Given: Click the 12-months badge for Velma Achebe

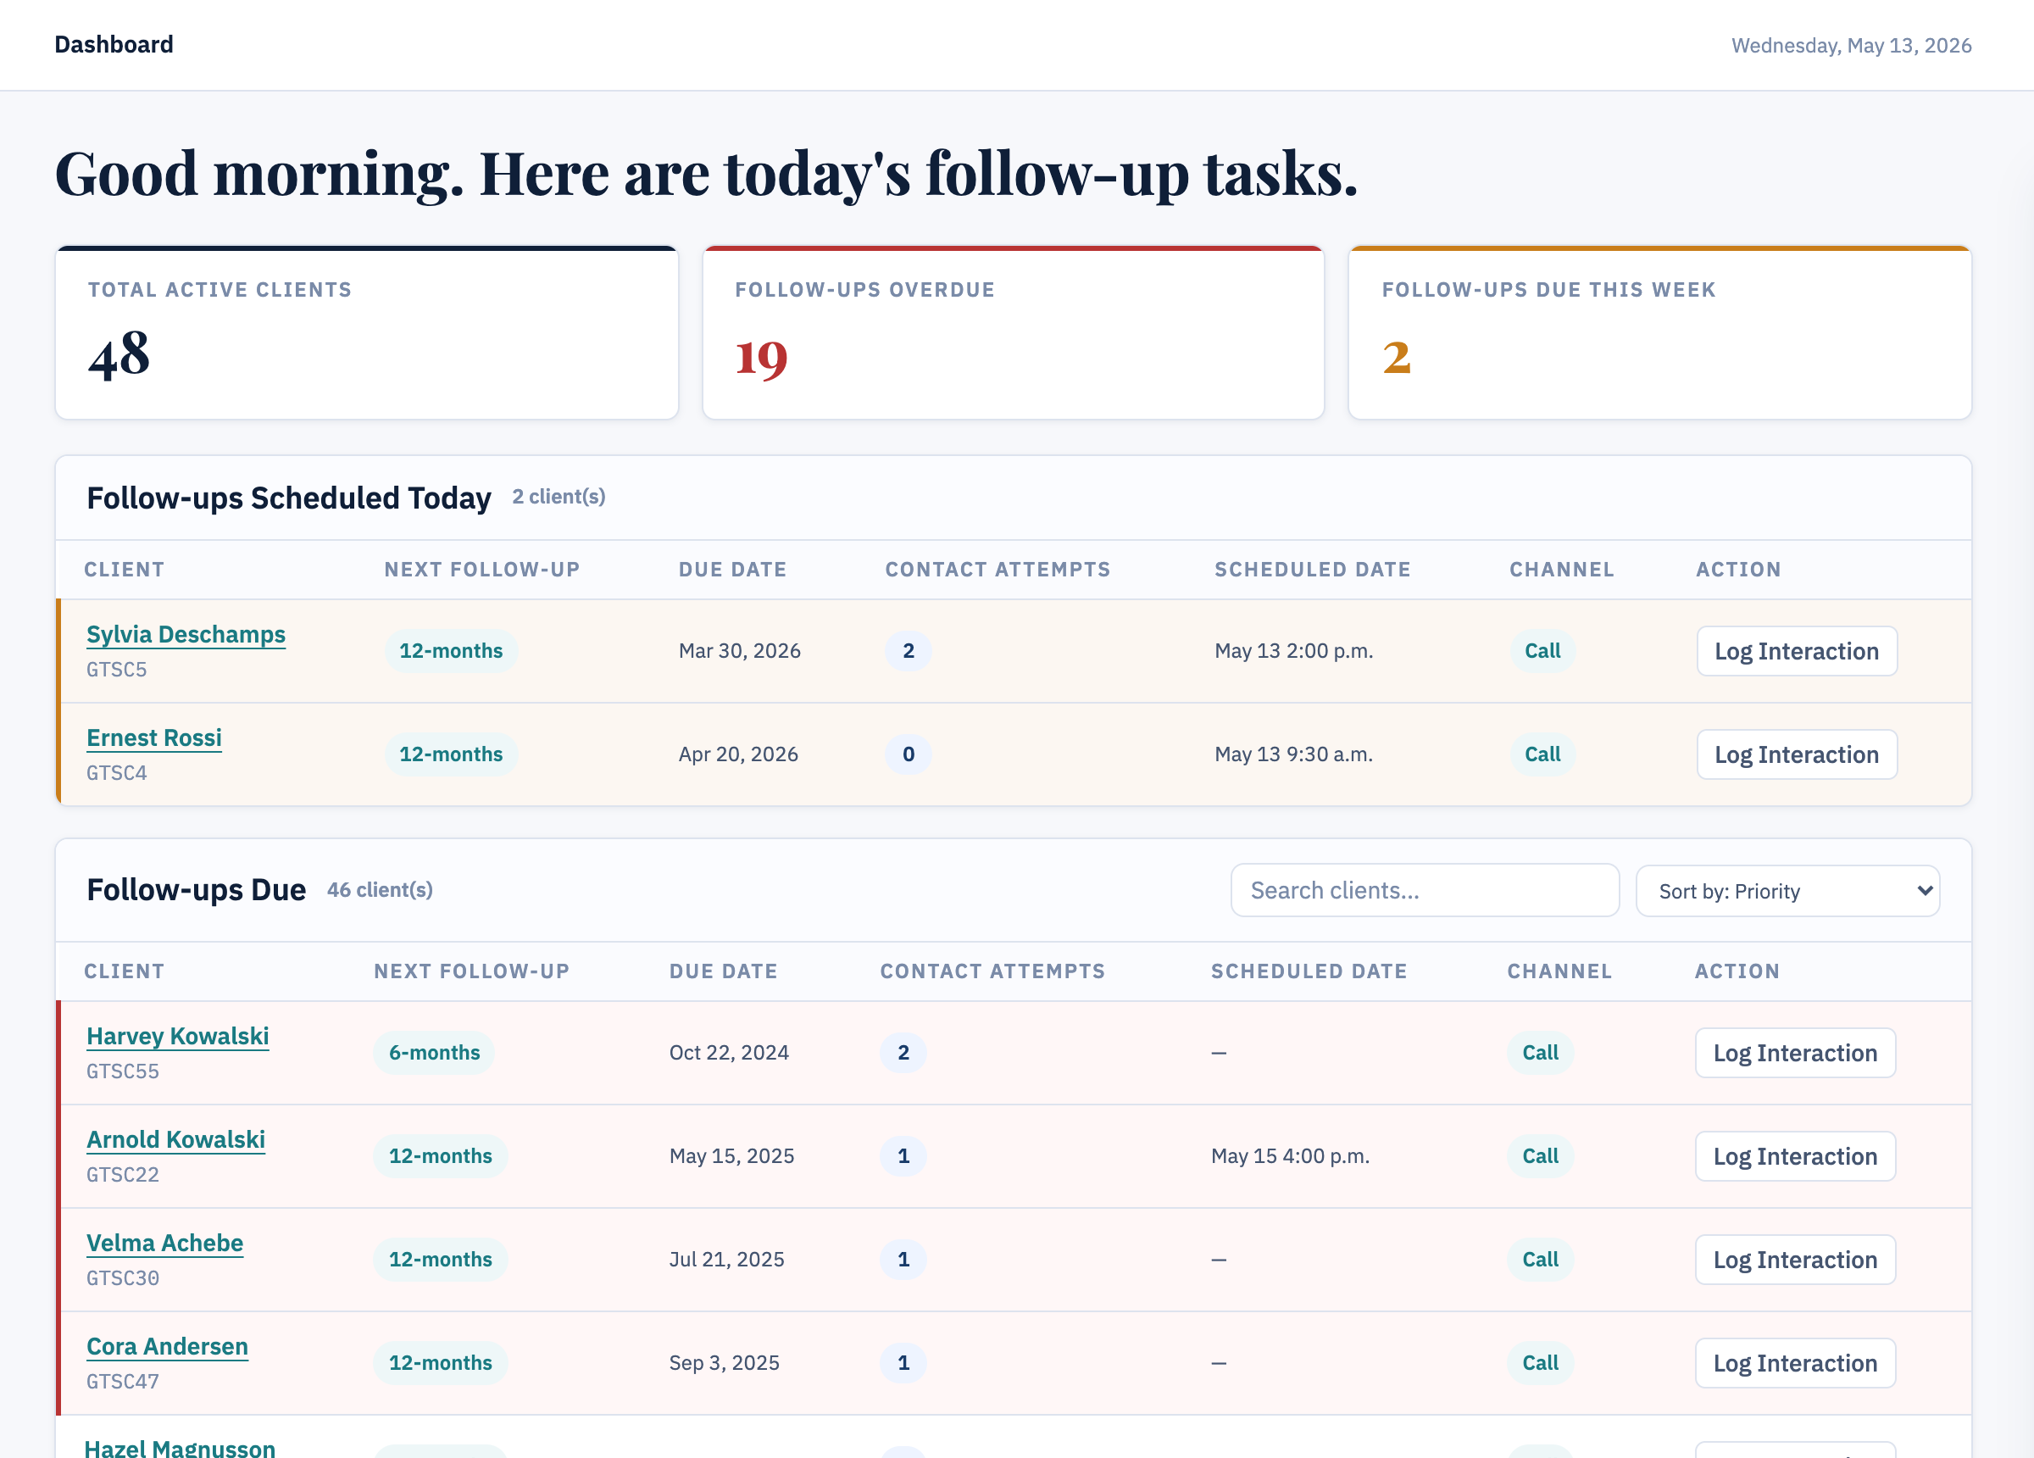Looking at the screenshot, I should [x=441, y=1260].
